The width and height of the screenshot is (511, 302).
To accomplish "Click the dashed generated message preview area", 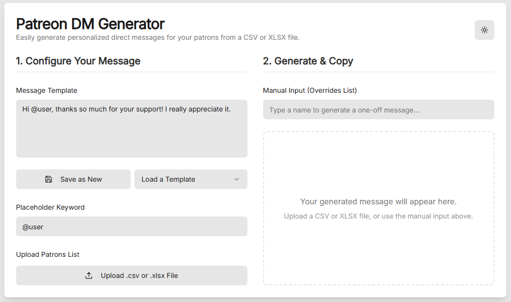I will click(378, 208).
